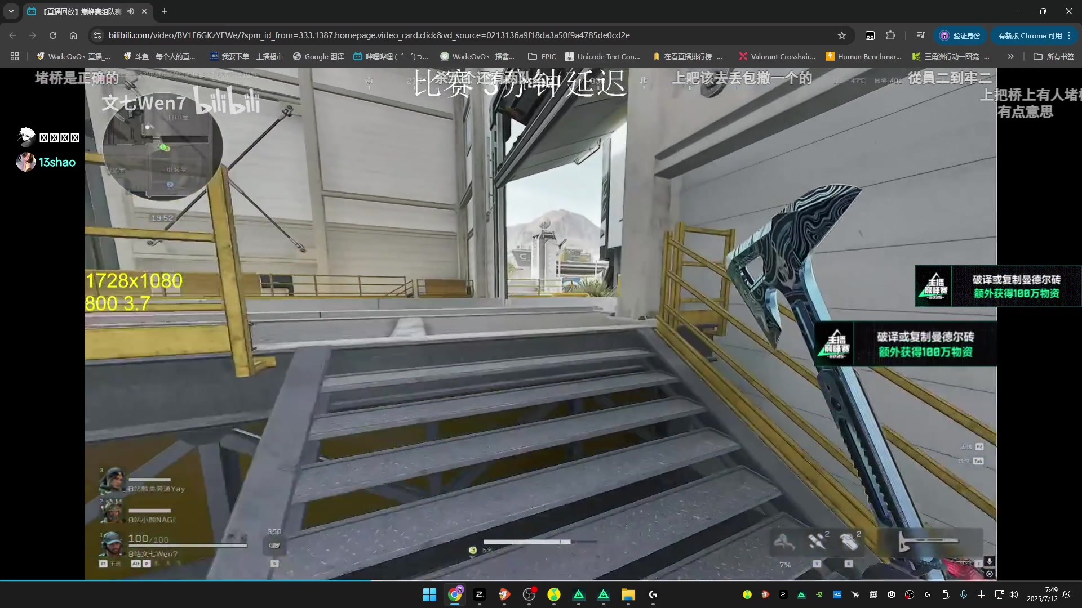1082x608 pixels.
Task: Switch to Chrome on the taskbar
Action: click(x=455, y=594)
